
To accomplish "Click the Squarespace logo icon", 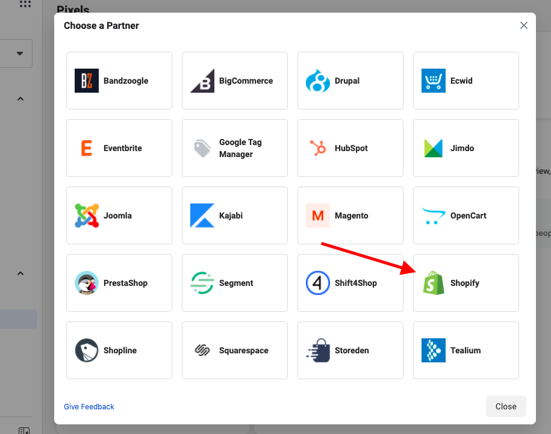I will point(202,350).
